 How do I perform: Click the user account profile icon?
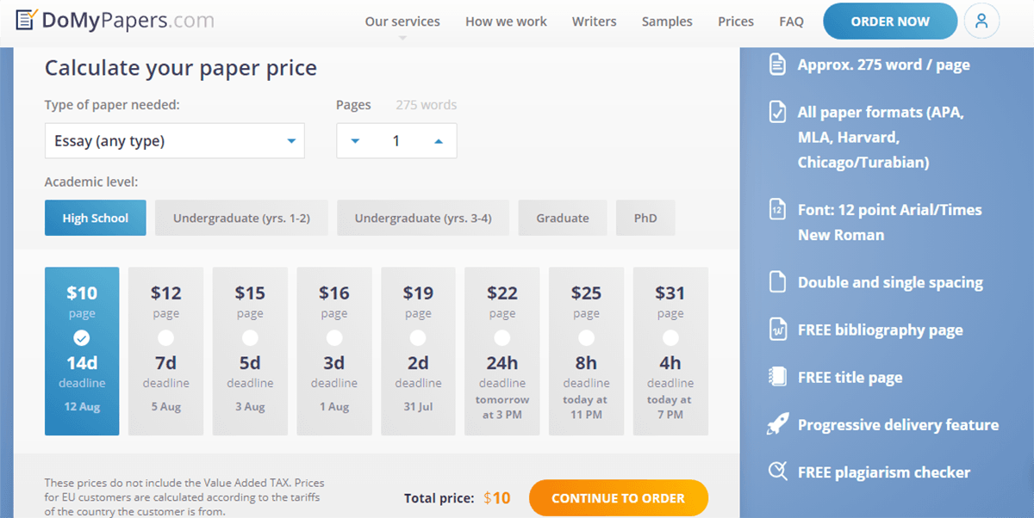(981, 22)
